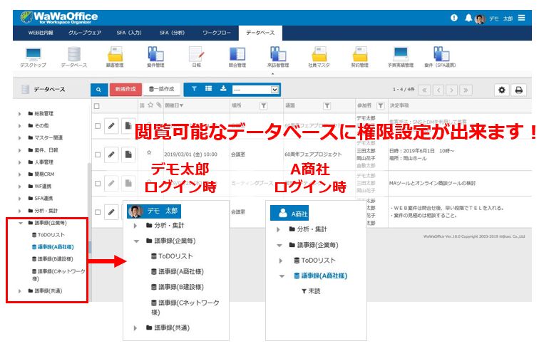Open the デスクトップ shortcut icon
This screenshot has height=346, width=544.
(x=34, y=54)
